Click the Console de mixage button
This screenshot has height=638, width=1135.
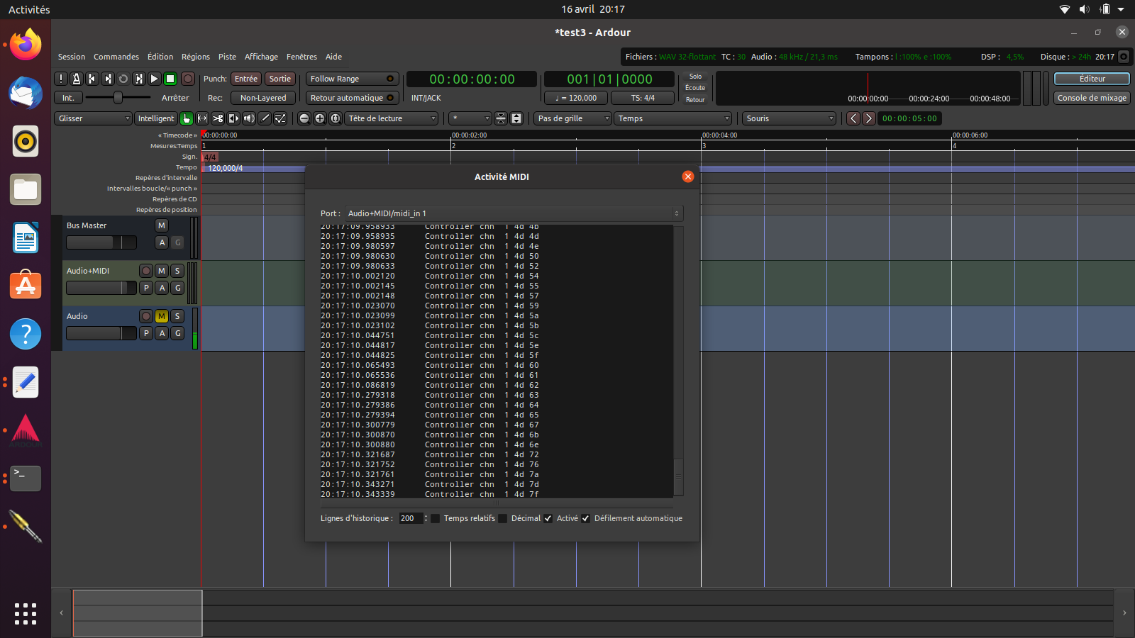(1092, 98)
